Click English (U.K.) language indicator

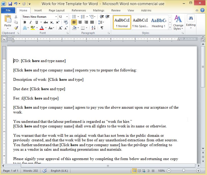coord(59,171)
